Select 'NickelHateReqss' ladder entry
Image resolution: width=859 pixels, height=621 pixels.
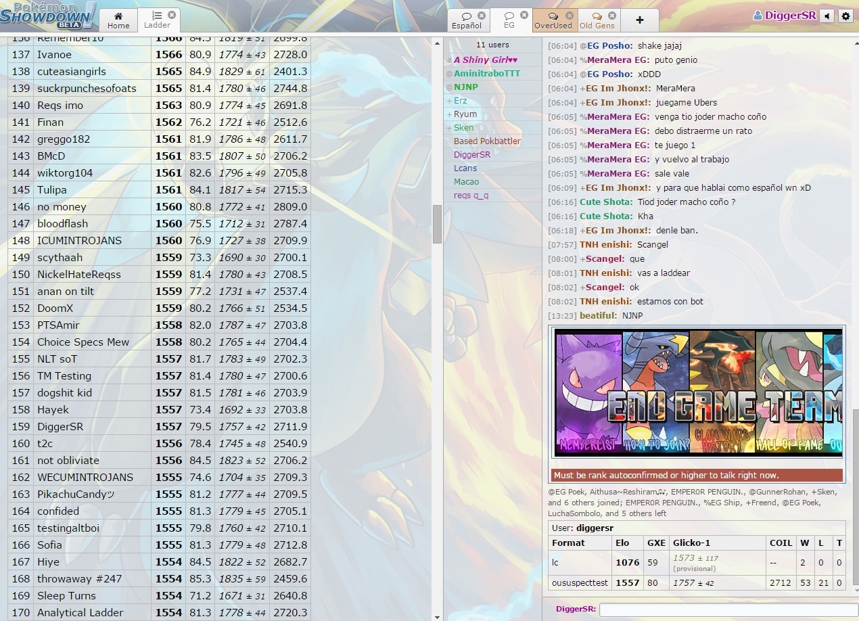pos(159,274)
